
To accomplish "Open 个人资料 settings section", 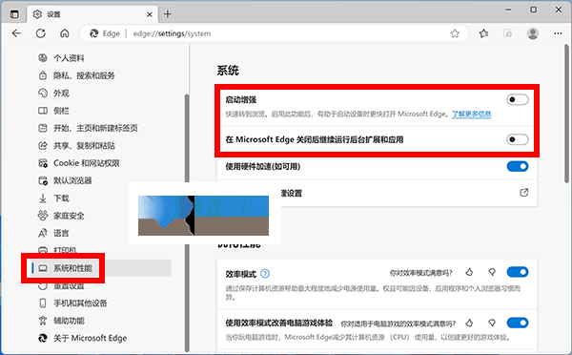I will pyautogui.click(x=69, y=58).
